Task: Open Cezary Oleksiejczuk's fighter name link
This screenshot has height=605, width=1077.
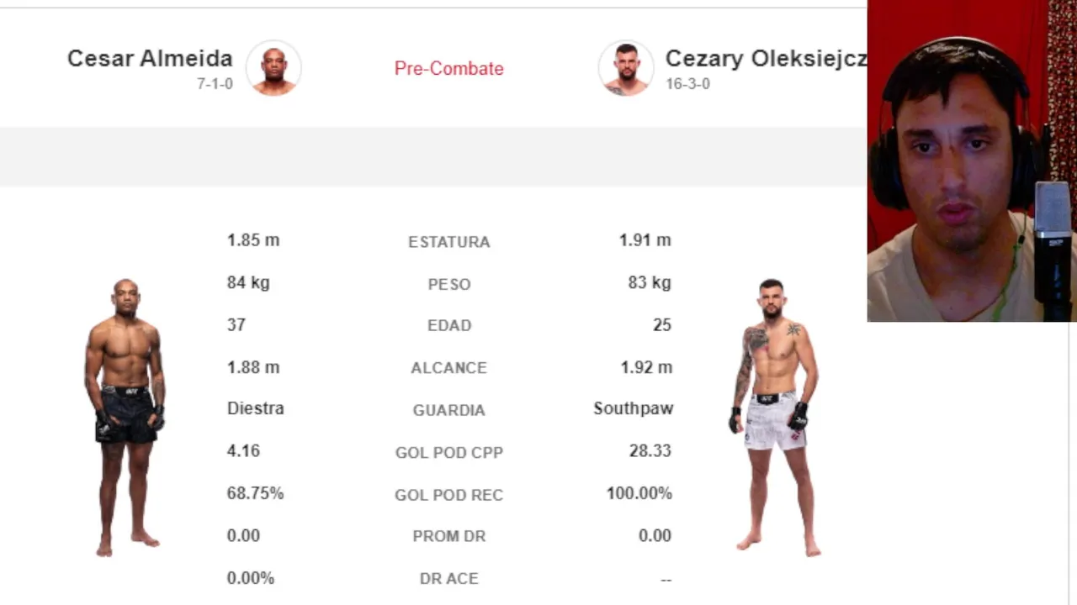Action: pos(765,58)
